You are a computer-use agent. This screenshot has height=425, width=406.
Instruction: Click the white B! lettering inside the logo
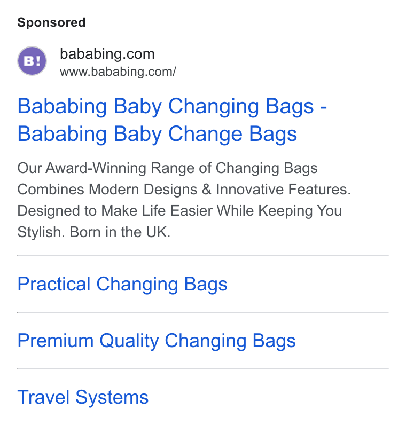(x=32, y=61)
